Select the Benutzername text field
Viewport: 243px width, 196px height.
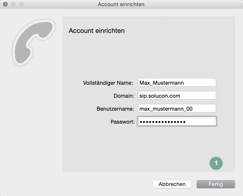(x=176, y=109)
